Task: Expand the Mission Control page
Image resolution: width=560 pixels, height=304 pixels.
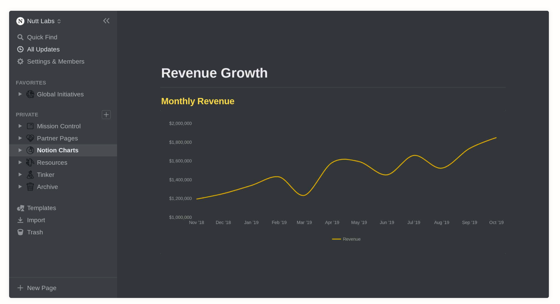Action: click(x=20, y=126)
